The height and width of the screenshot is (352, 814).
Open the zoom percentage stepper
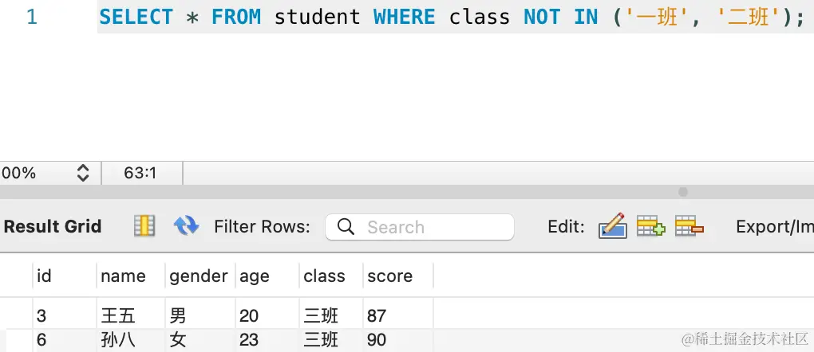[x=83, y=173]
